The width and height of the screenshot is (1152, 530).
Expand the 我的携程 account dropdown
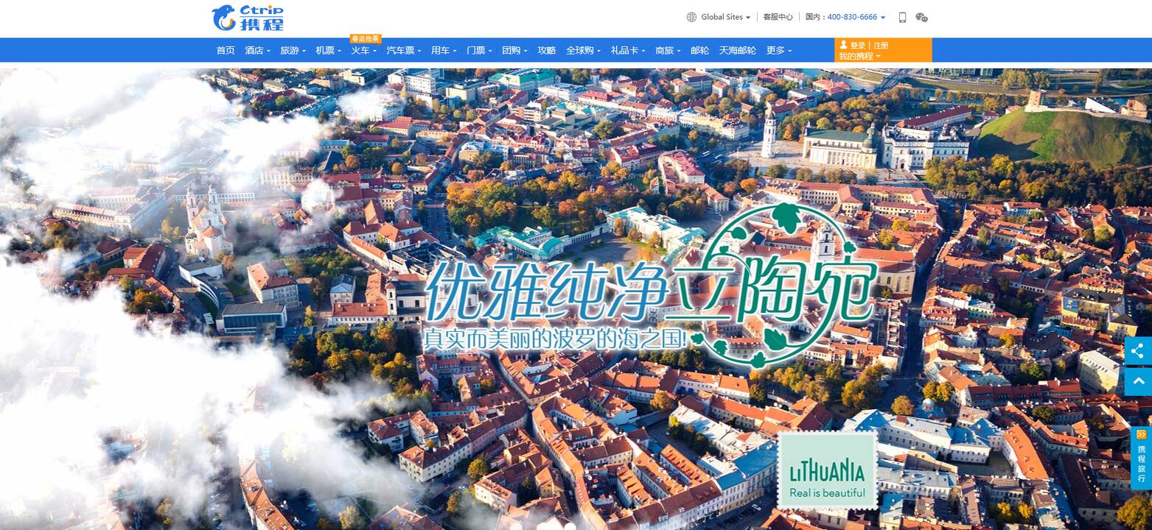click(859, 56)
